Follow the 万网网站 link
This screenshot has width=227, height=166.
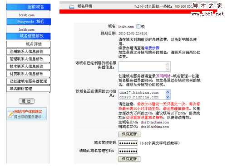[163, 76]
